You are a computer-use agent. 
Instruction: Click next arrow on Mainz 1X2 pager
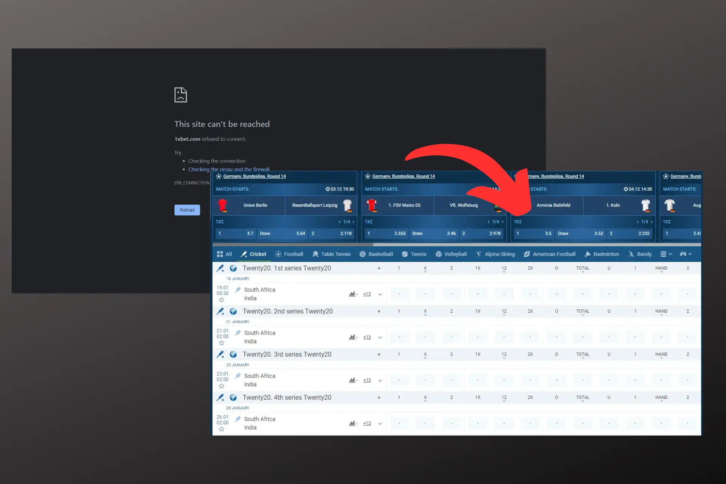tap(503, 222)
